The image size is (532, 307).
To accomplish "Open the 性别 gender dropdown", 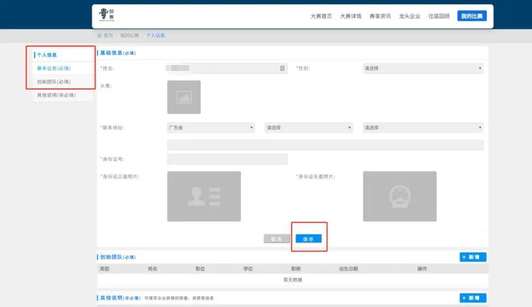I will tap(423, 68).
